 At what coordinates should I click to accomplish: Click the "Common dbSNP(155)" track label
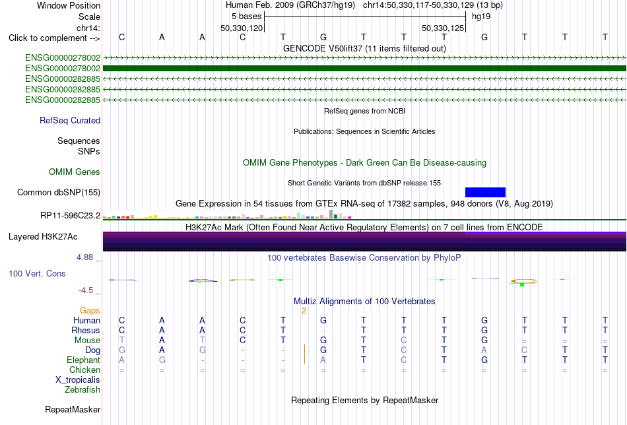(x=59, y=192)
